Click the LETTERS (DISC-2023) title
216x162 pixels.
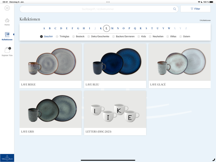(x=98, y=132)
